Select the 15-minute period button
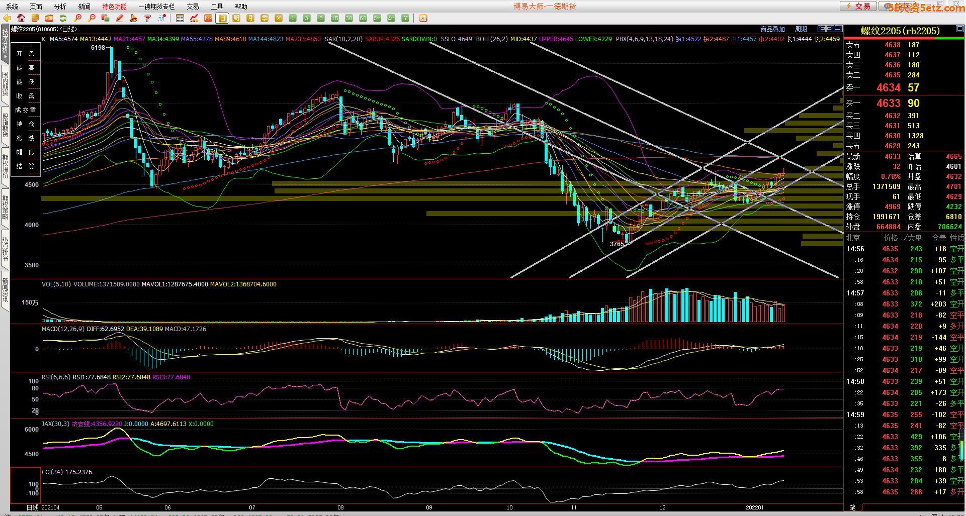966x516 pixels. click(334, 18)
